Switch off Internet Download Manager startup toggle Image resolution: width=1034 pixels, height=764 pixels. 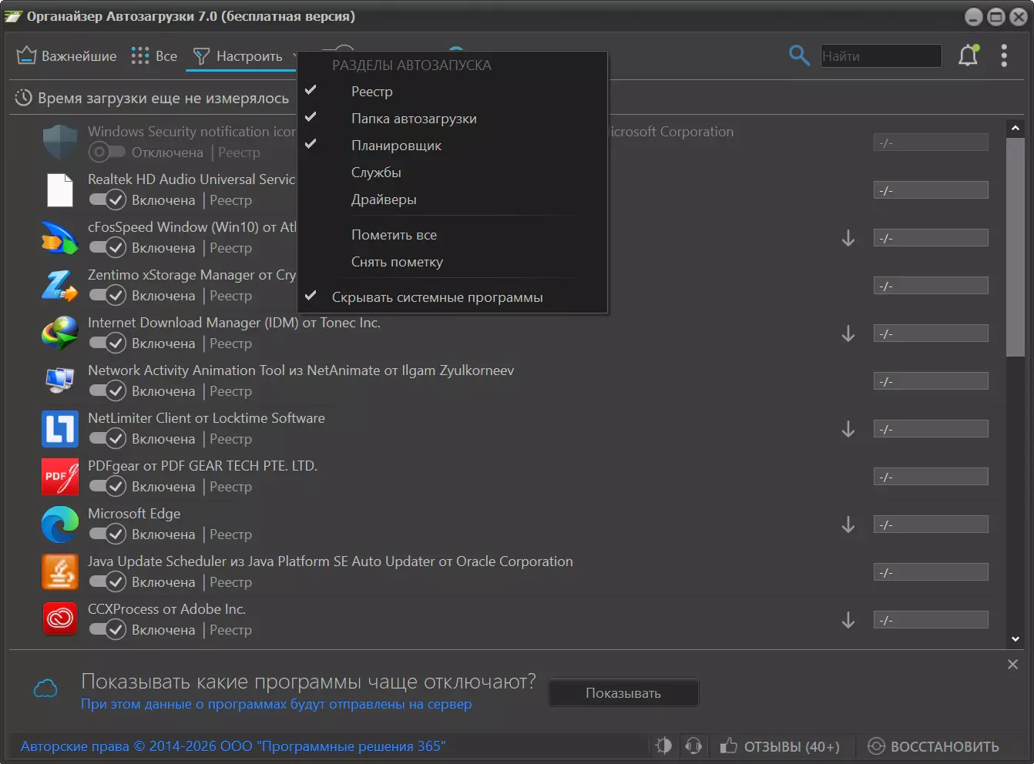107,343
